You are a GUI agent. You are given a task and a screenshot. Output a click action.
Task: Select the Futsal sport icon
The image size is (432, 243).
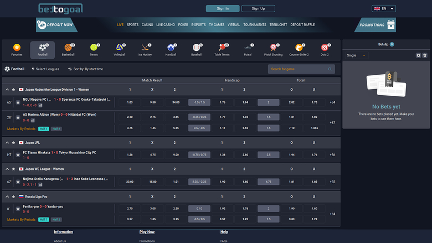click(x=248, y=50)
